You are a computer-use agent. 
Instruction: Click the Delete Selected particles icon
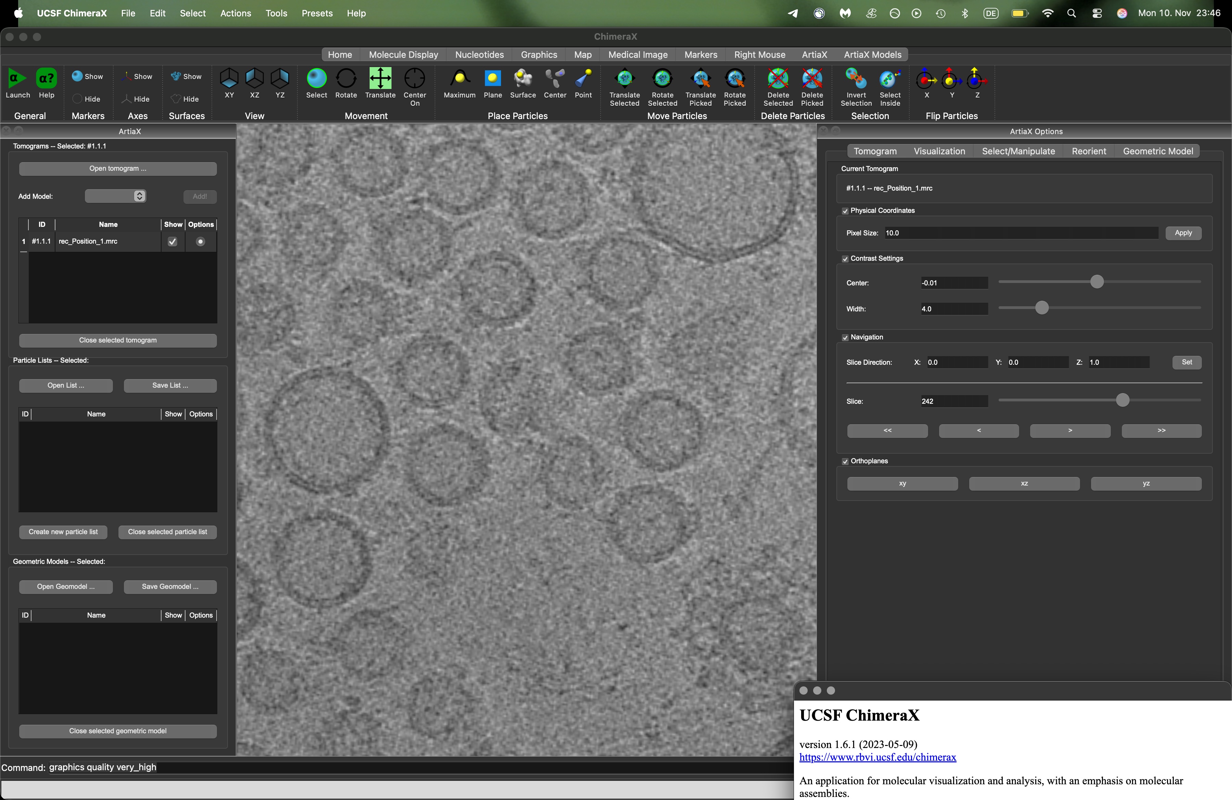pyautogui.click(x=778, y=79)
